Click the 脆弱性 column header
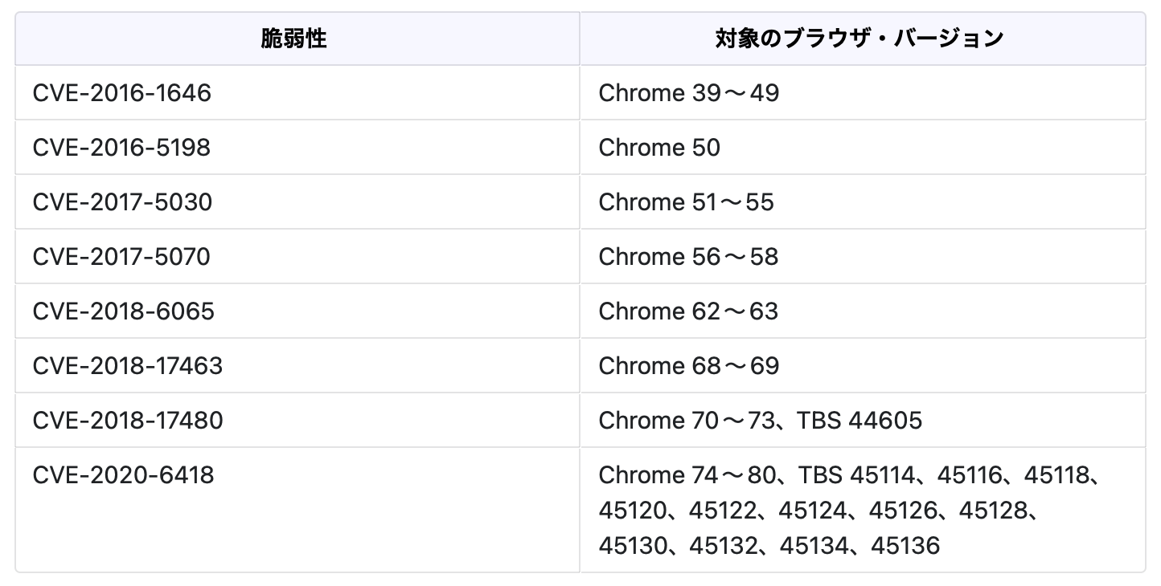Screen dimensions: 1161x586 point(294,39)
